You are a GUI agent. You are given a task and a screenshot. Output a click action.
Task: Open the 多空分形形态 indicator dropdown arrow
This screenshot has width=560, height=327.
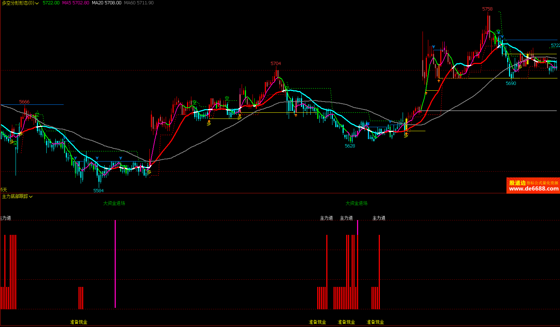tap(37, 3)
